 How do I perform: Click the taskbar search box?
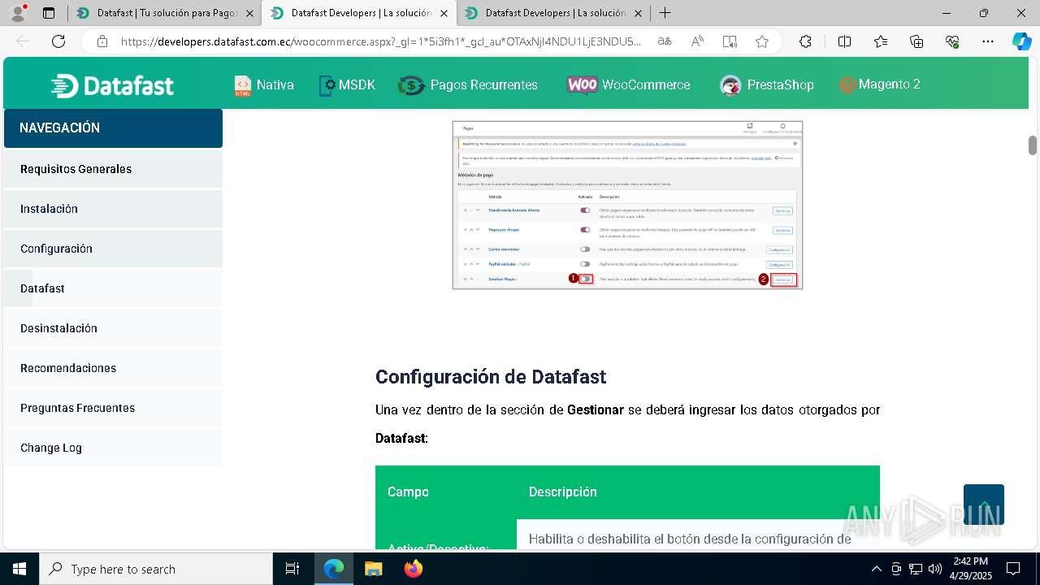point(156,569)
